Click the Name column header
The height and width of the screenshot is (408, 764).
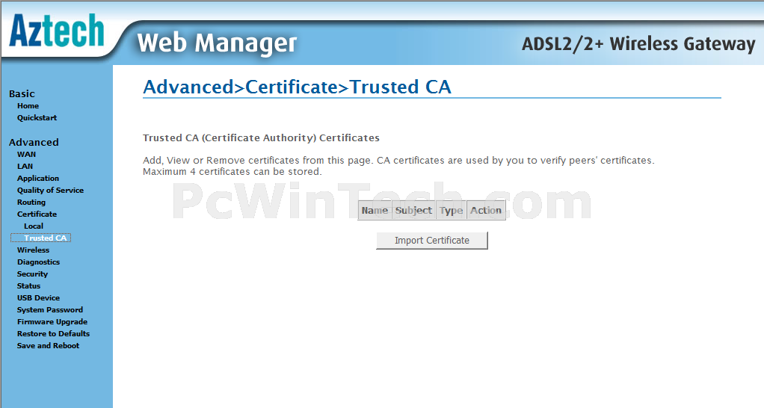(375, 210)
